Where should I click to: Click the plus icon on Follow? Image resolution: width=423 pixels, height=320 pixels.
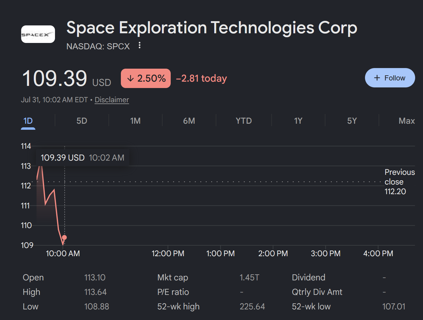377,78
